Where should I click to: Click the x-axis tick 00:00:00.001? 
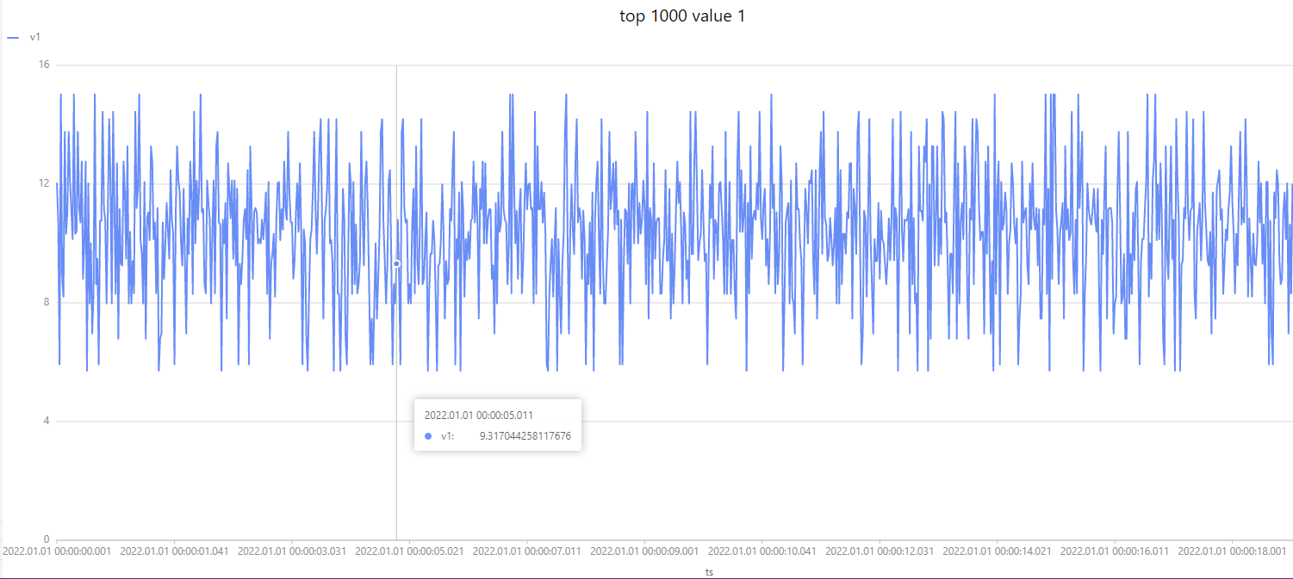(x=57, y=551)
